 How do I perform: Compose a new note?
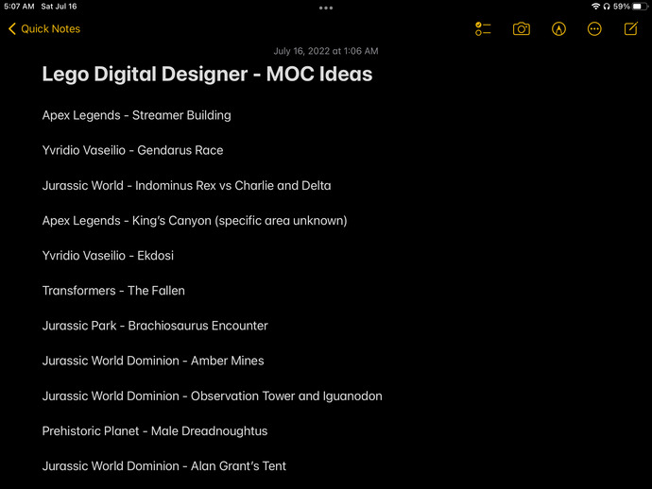tap(631, 28)
